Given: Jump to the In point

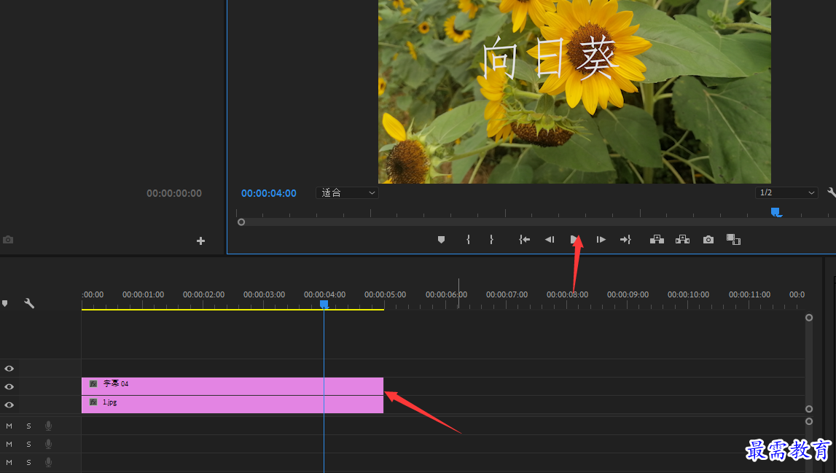Looking at the screenshot, I should click(x=525, y=240).
